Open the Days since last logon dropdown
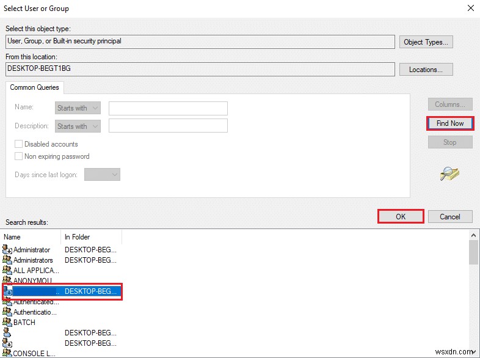 coord(102,175)
